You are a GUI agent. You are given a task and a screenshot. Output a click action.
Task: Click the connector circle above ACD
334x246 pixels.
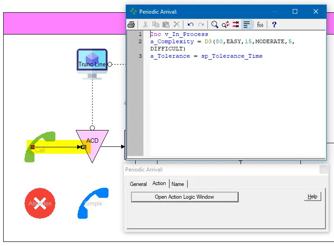[x=92, y=128]
